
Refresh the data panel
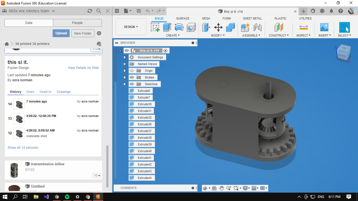pyautogui.click(x=89, y=11)
